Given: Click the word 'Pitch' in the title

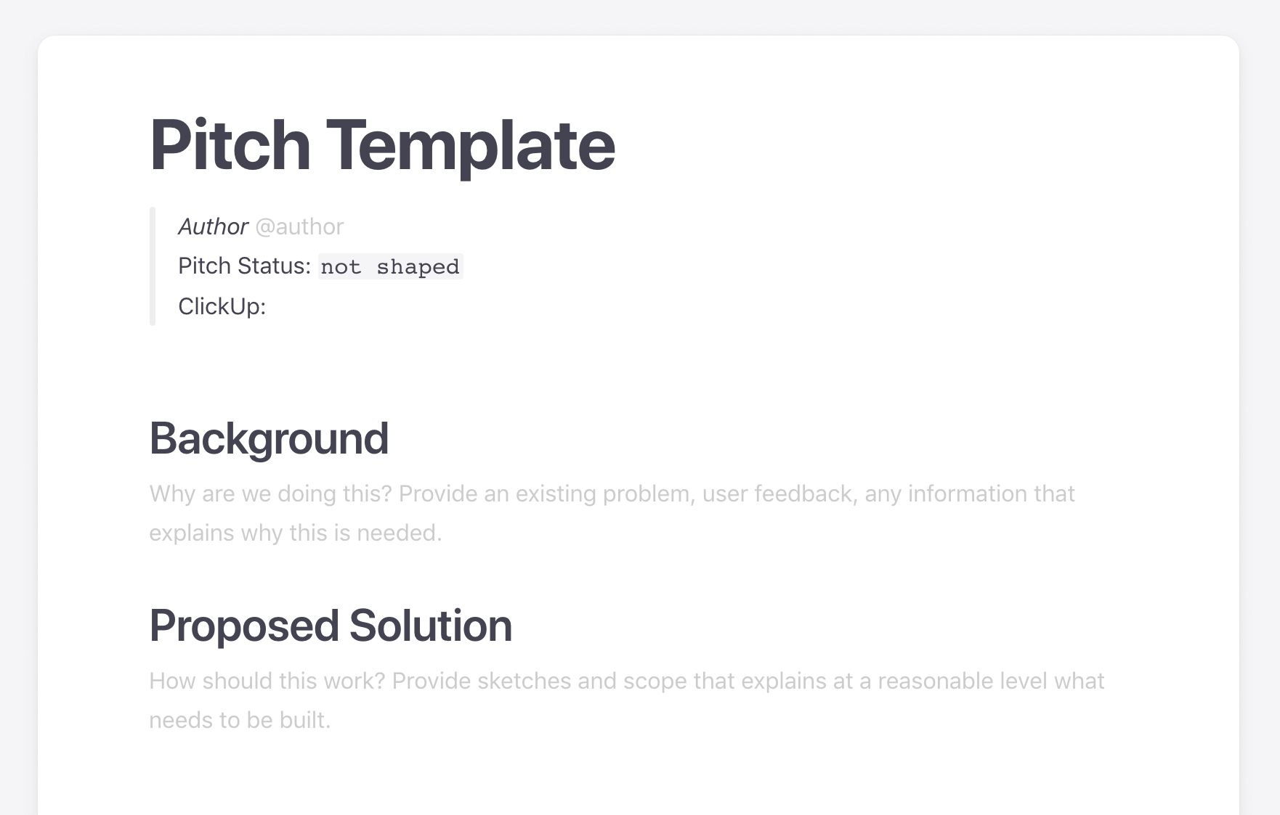Looking at the screenshot, I should point(230,145).
